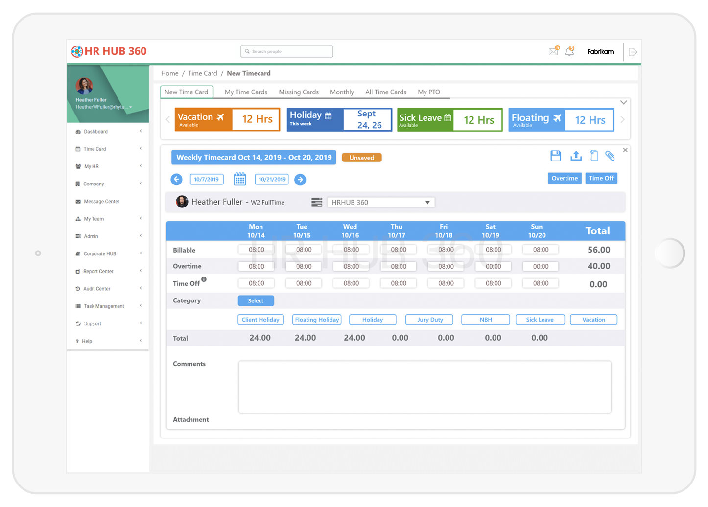Save the timecard with the floppy disk icon
The width and height of the screenshot is (708, 507).
pyautogui.click(x=556, y=156)
